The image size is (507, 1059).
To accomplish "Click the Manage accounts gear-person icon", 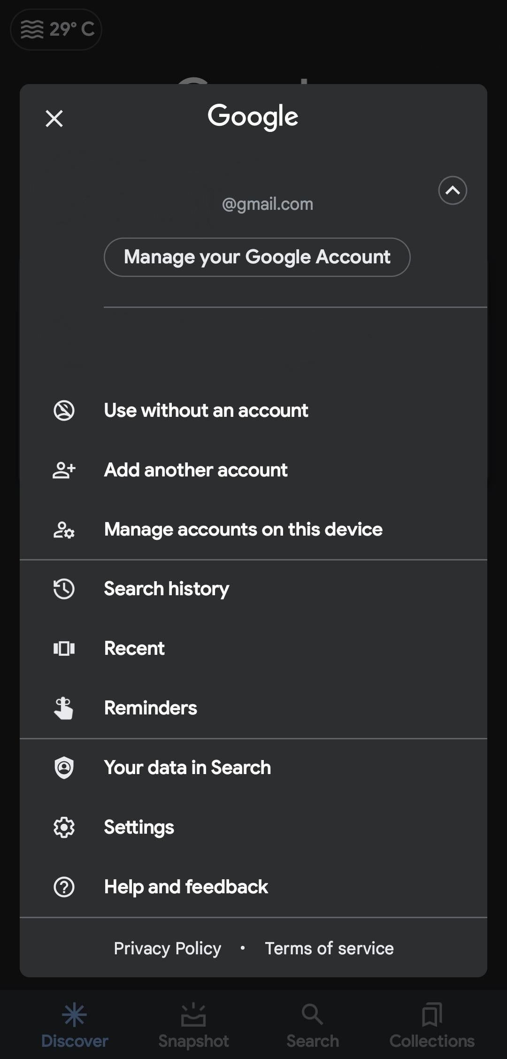I will click(63, 529).
